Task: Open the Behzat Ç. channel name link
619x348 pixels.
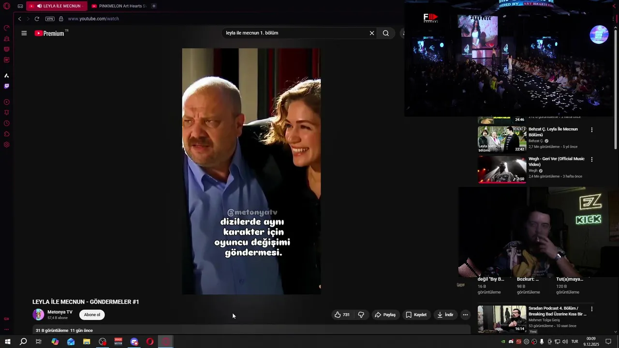Action: click(536, 141)
